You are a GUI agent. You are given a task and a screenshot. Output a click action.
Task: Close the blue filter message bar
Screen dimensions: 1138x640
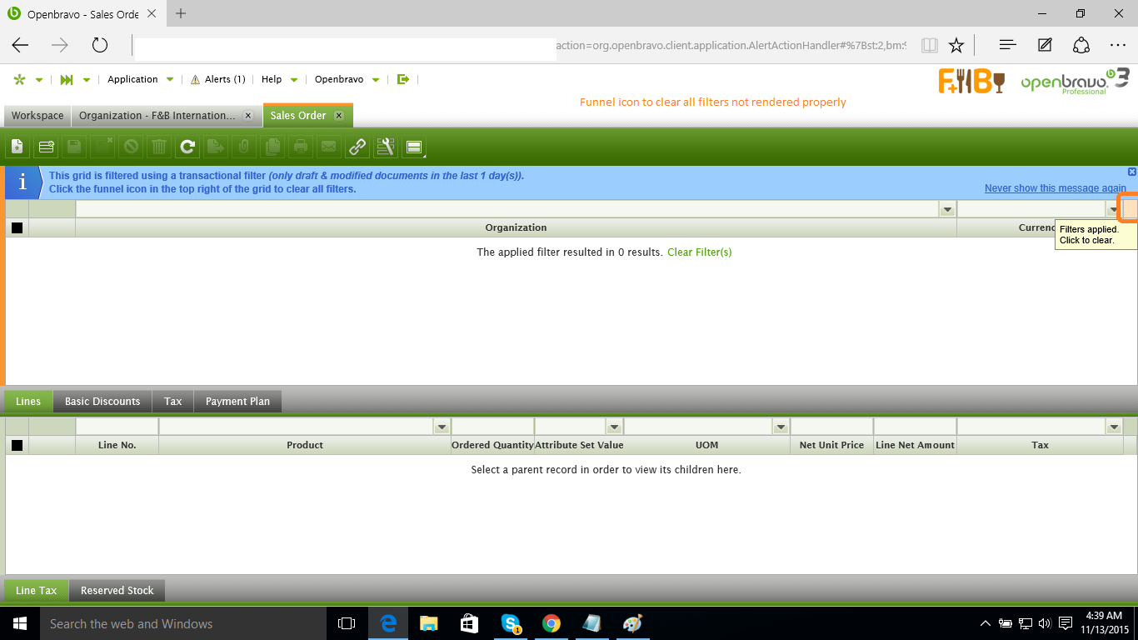tap(1132, 172)
